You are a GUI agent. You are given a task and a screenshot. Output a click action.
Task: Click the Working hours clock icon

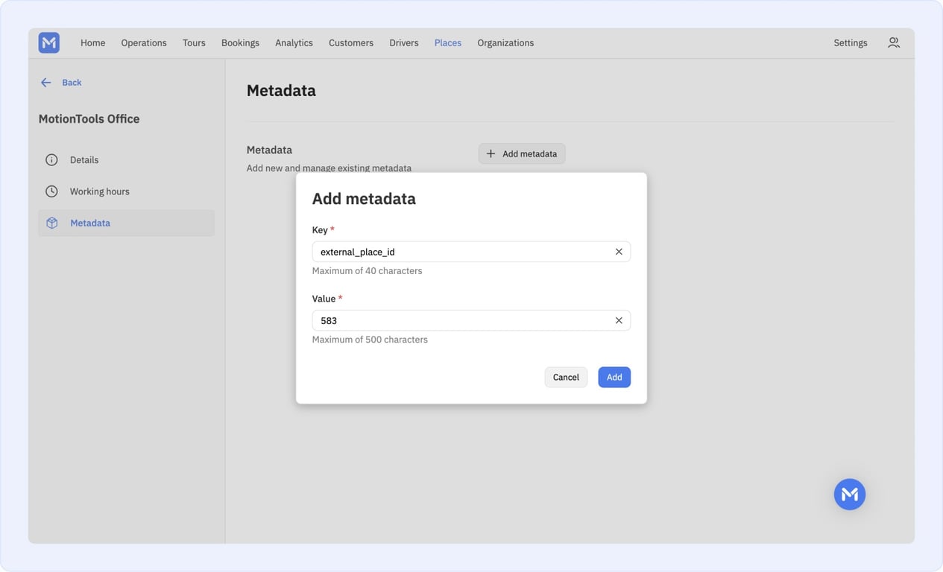[51, 191]
